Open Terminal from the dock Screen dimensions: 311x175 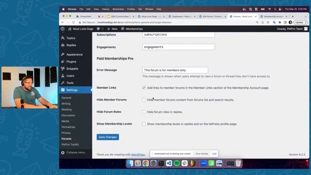[161, 163]
